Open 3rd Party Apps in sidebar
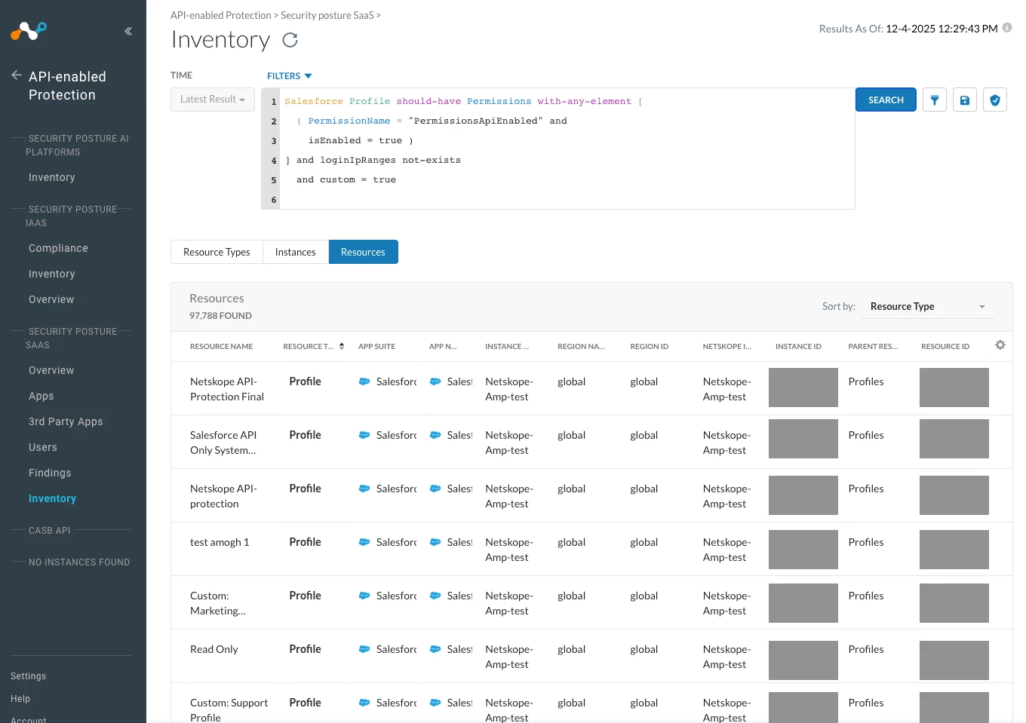The height and width of the screenshot is (723, 1026). [x=66, y=421]
